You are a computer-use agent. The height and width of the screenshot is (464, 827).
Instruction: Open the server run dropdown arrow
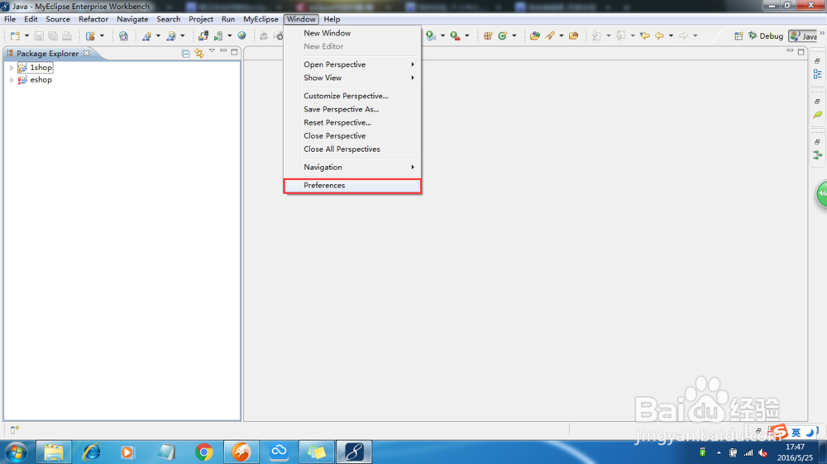[229, 36]
